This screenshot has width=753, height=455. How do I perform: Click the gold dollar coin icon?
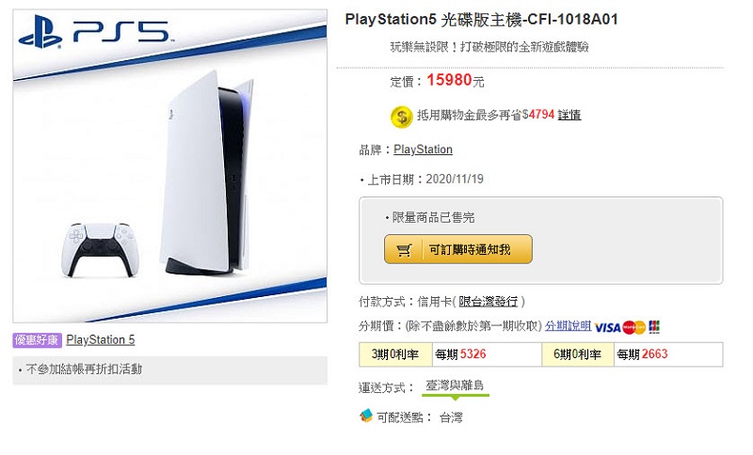tap(402, 117)
